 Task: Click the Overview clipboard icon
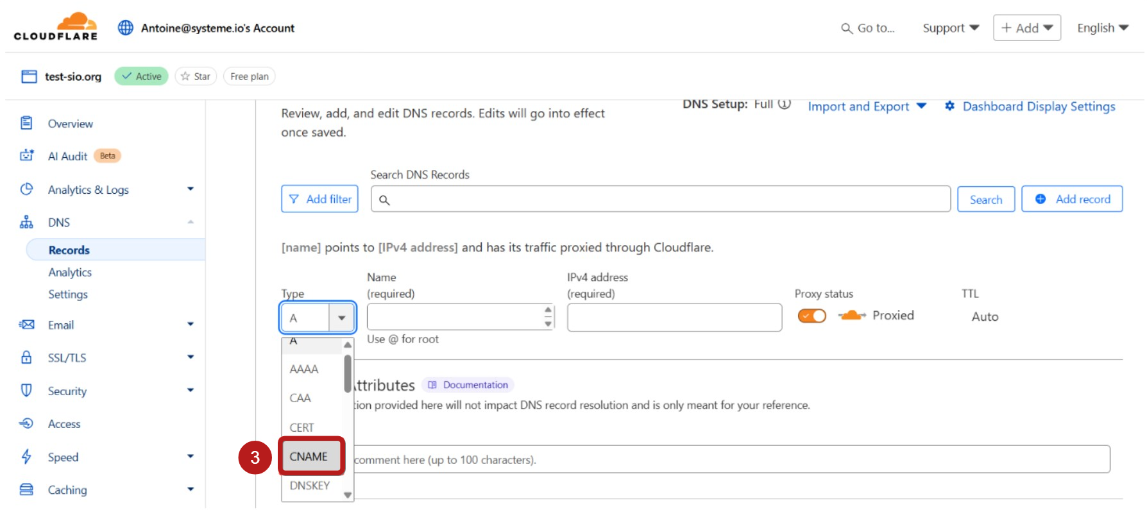pyautogui.click(x=26, y=123)
